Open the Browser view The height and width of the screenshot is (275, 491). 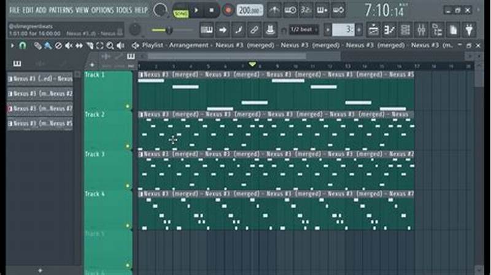point(437,29)
